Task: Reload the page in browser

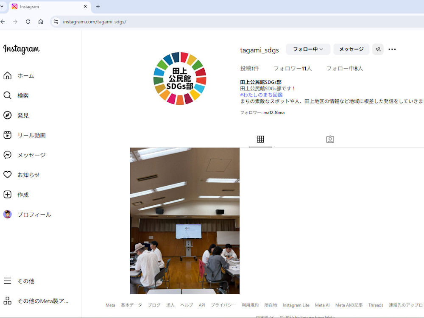Action: point(28,22)
